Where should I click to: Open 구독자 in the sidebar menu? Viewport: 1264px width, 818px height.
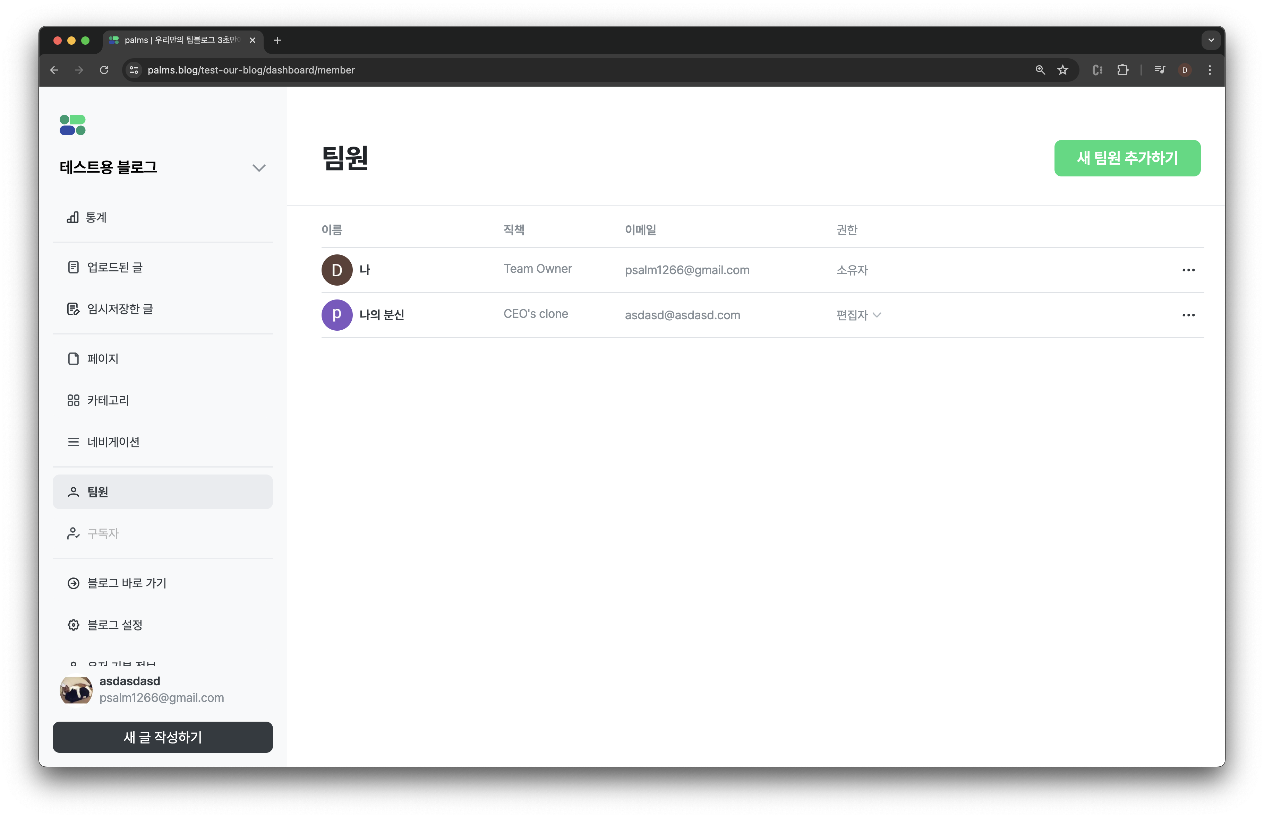103,533
